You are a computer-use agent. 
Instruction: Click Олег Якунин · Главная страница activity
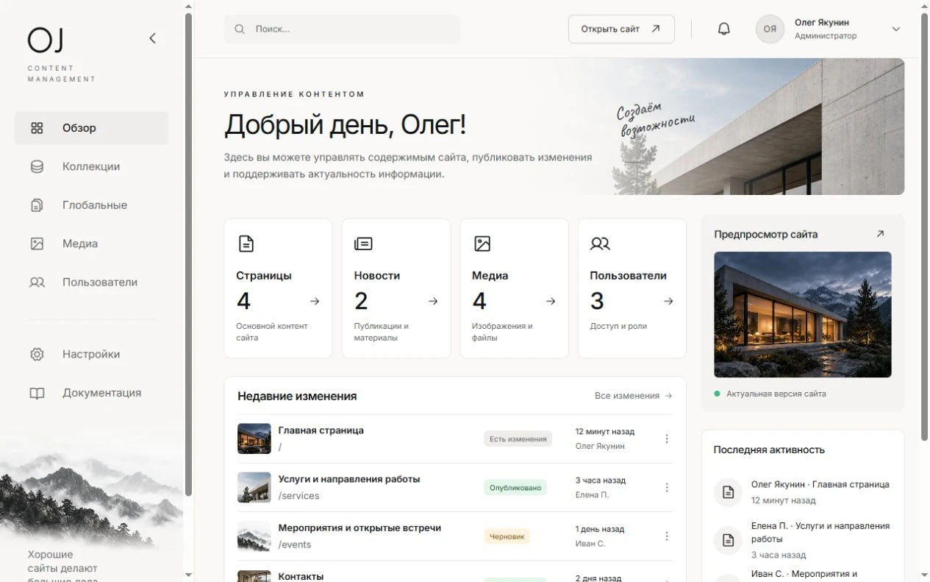(820, 485)
